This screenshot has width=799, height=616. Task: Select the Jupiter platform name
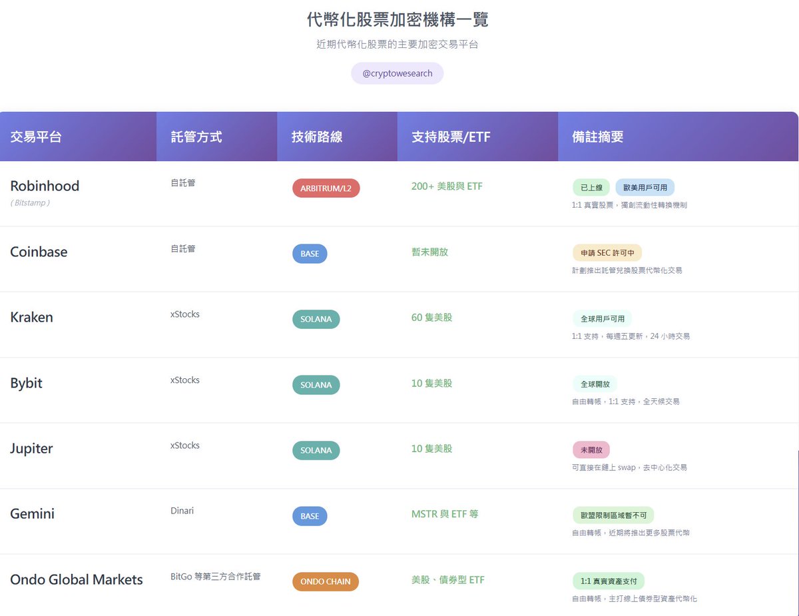point(31,448)
